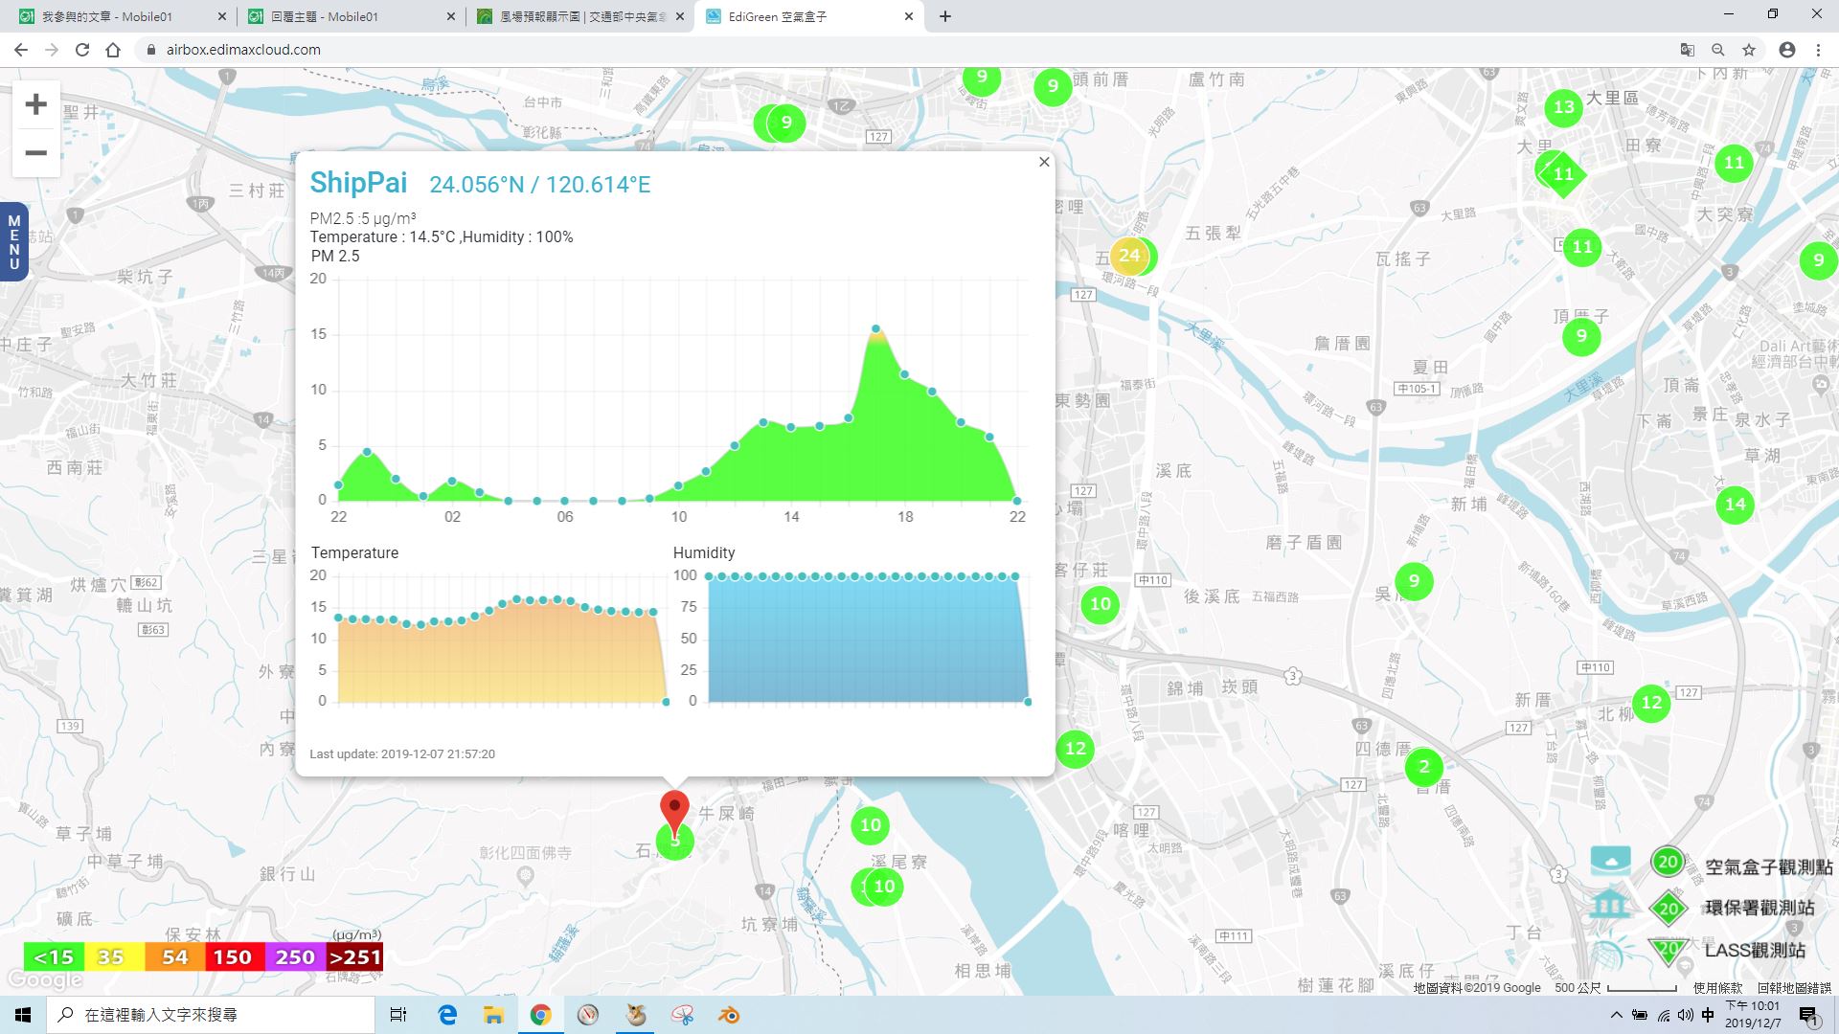Click the ShipPai station title
This screenshot has height=1034, width=1839.
(358, 182)
